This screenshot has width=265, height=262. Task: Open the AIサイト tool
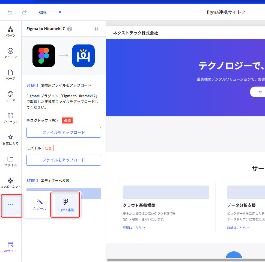10,247
